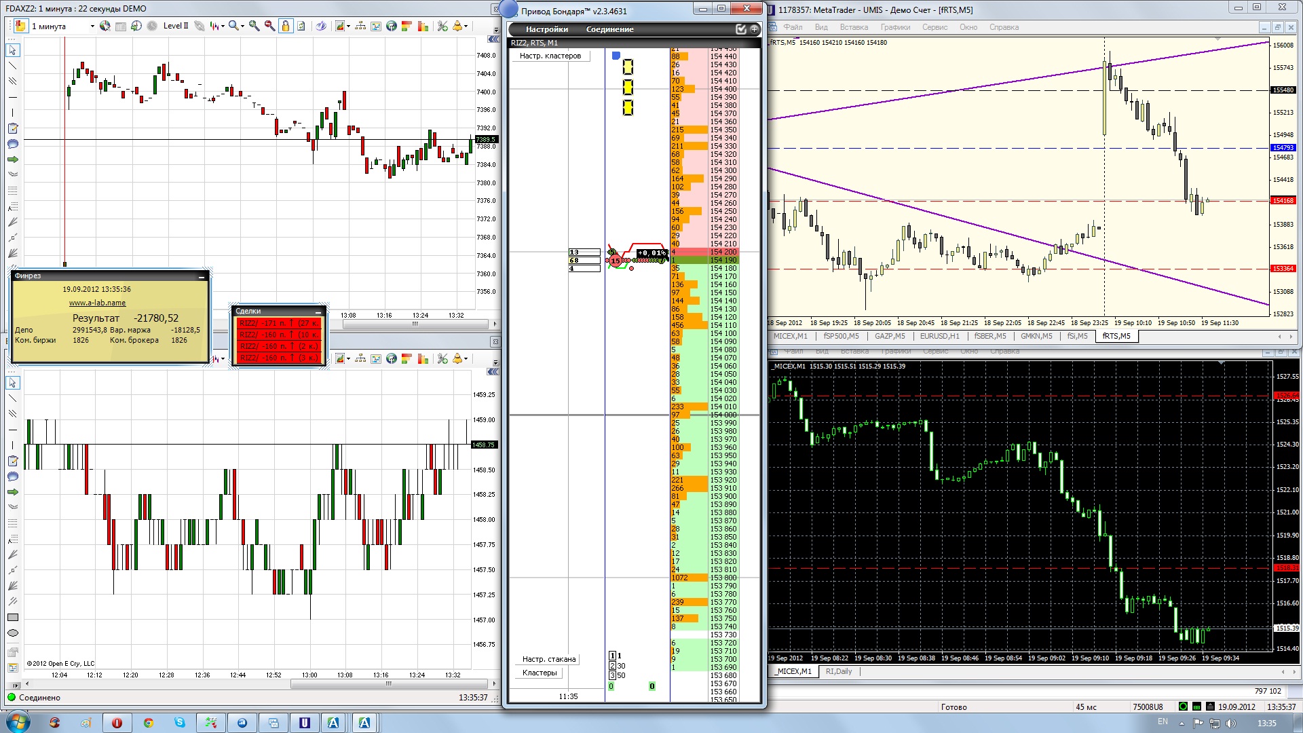
Task: Click the vertical histogram bars icon in the top chart toolbar
Action: pos(423,26)
